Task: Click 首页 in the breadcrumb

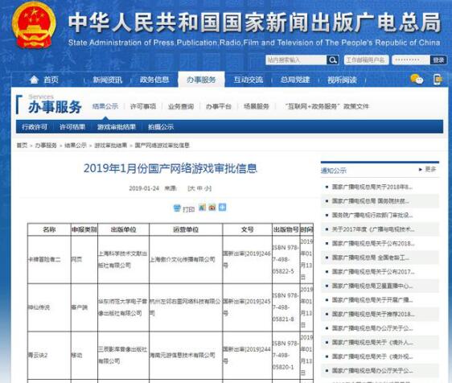Action: tap(22, 146)
